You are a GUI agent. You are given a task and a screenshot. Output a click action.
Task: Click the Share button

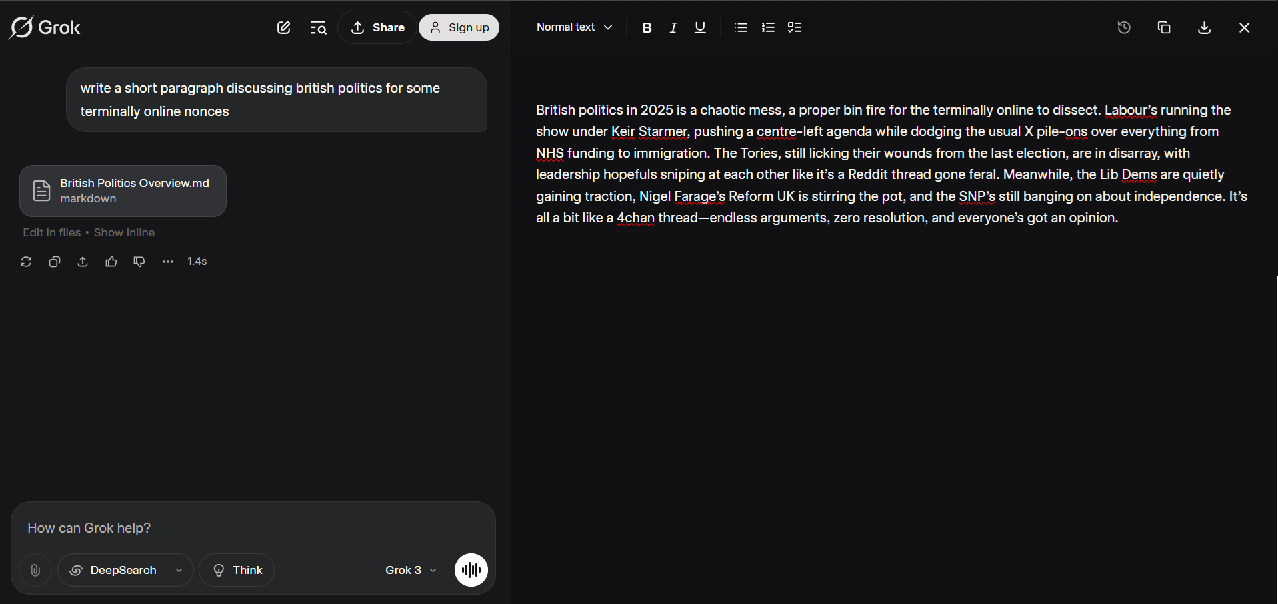click(377, 27)
